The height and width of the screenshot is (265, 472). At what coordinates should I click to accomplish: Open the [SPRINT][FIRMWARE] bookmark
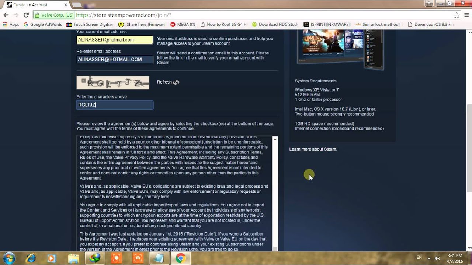click(327, 24)
